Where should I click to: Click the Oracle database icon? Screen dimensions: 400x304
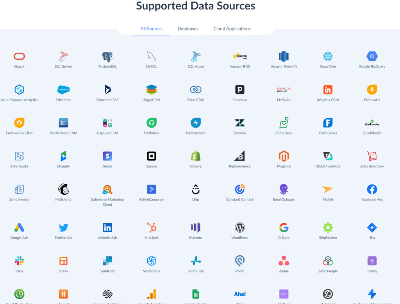(x=19, y=57)
